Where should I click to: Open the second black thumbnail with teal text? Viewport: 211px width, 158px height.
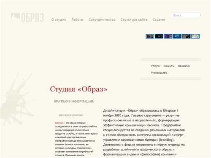pyautogui.click(x=159, y=36)
